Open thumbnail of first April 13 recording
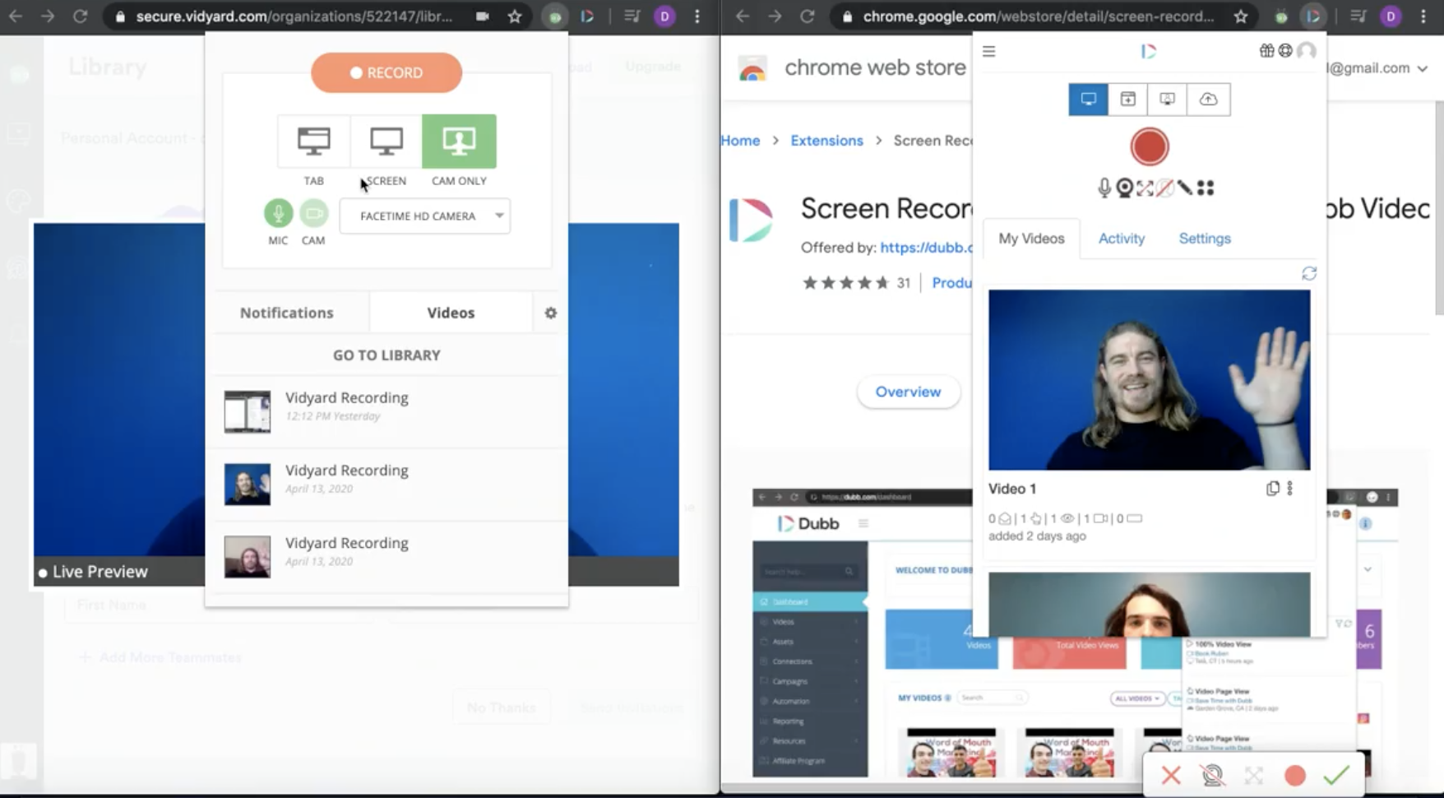Image resolution: width=1444 pixels, height=798 pixels. coord(248,484)
